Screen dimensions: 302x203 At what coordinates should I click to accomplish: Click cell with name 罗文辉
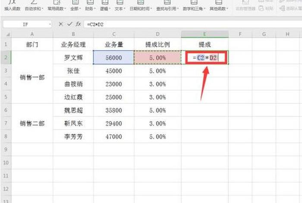click(x=73, y=57)
